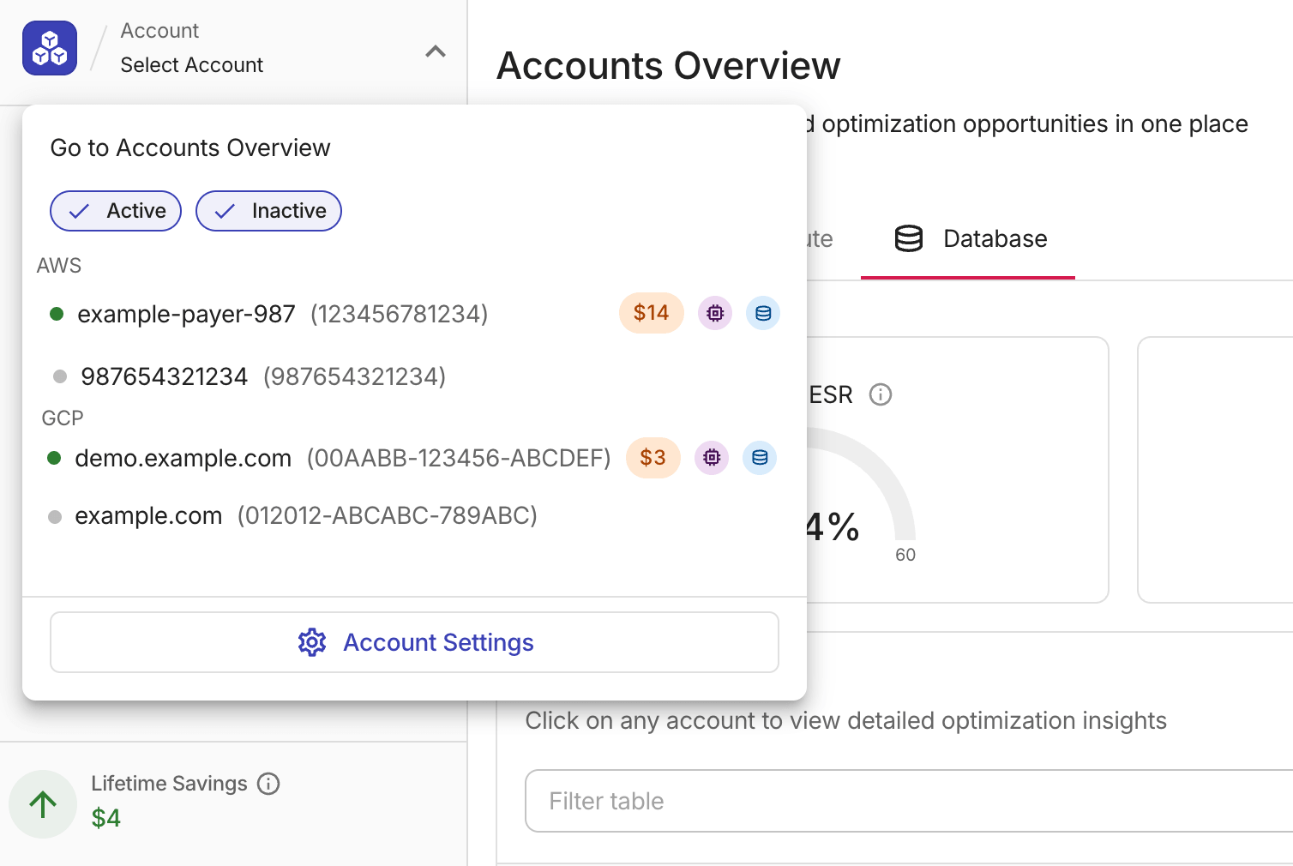
Task: Click the GCP section header
Action: (63, 418)
